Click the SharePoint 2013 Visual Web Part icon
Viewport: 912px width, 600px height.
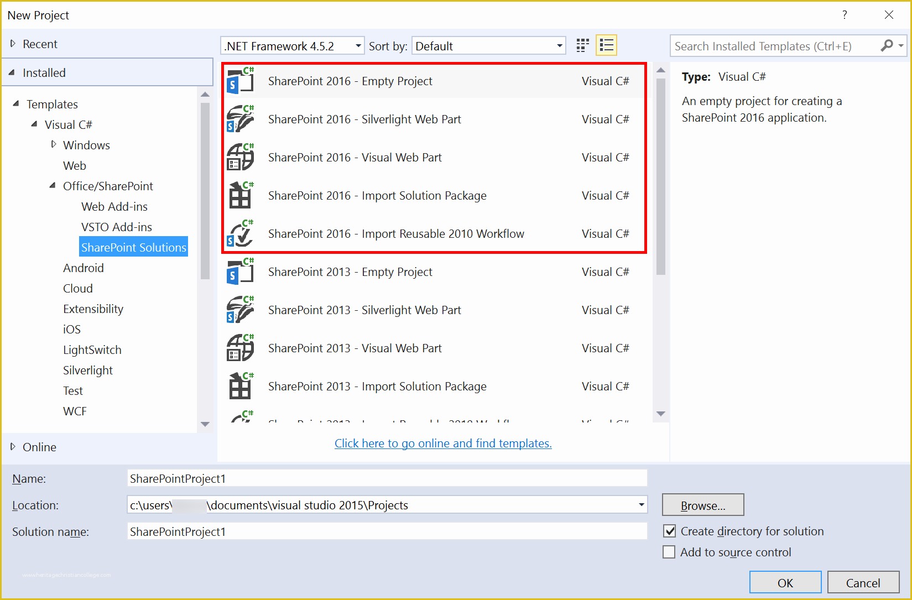240,348
